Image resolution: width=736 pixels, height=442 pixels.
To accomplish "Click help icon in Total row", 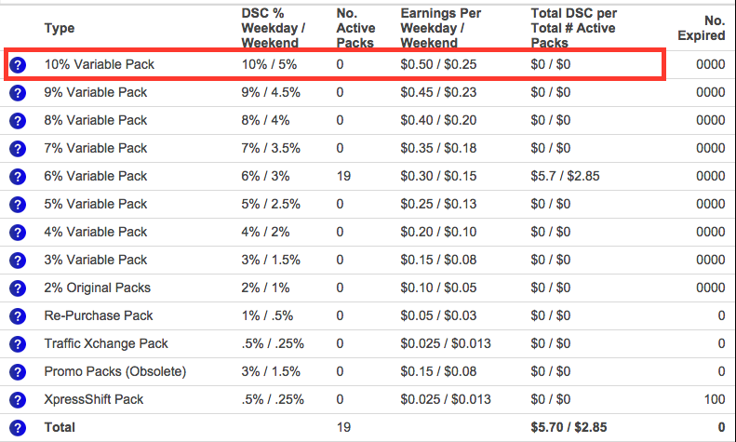I will click(x=17, y=428).
